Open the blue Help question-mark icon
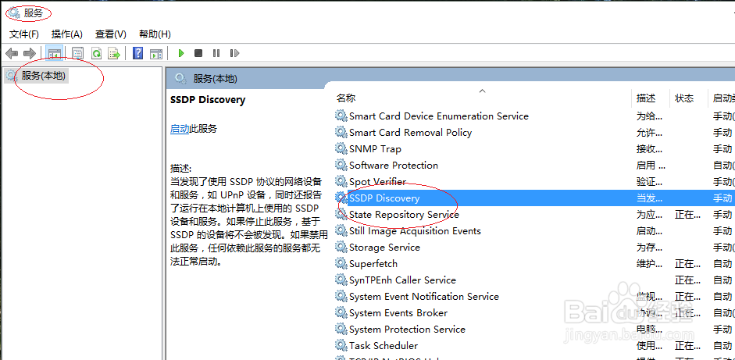The width and height of the screenshot is (735, 360). click(x=137, y=53)
